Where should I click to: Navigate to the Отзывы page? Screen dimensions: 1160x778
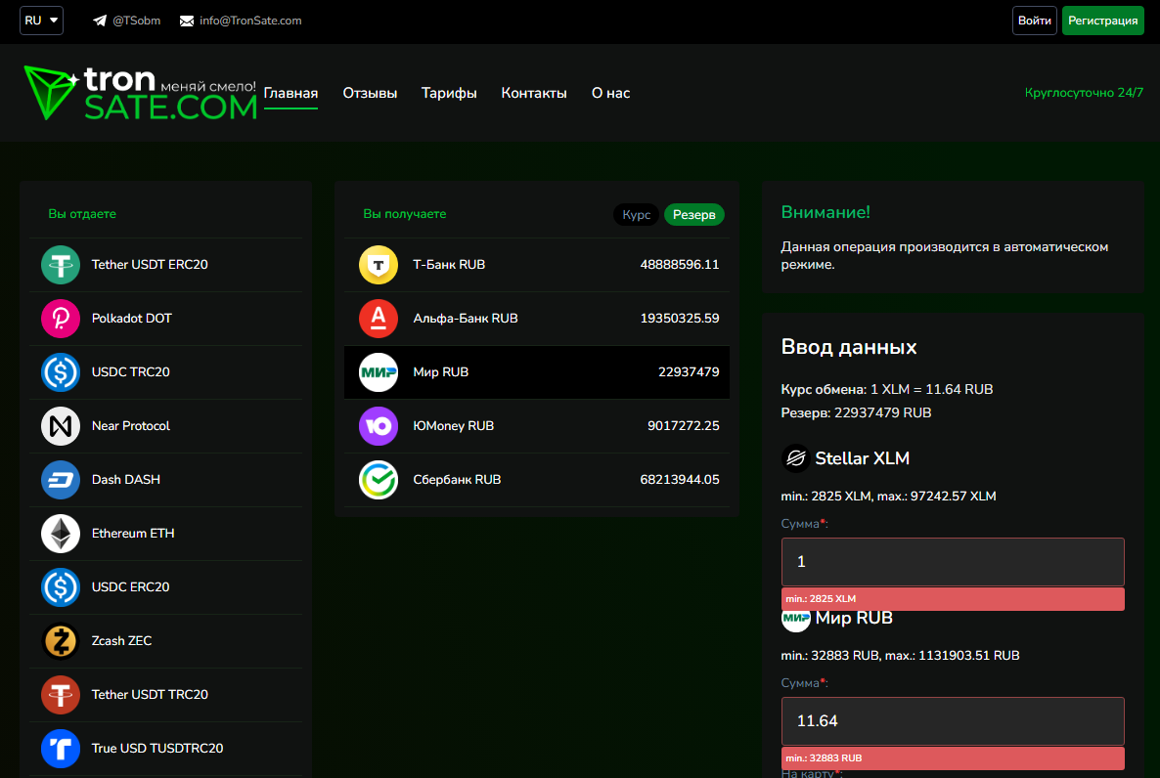(x=370, y=93)
